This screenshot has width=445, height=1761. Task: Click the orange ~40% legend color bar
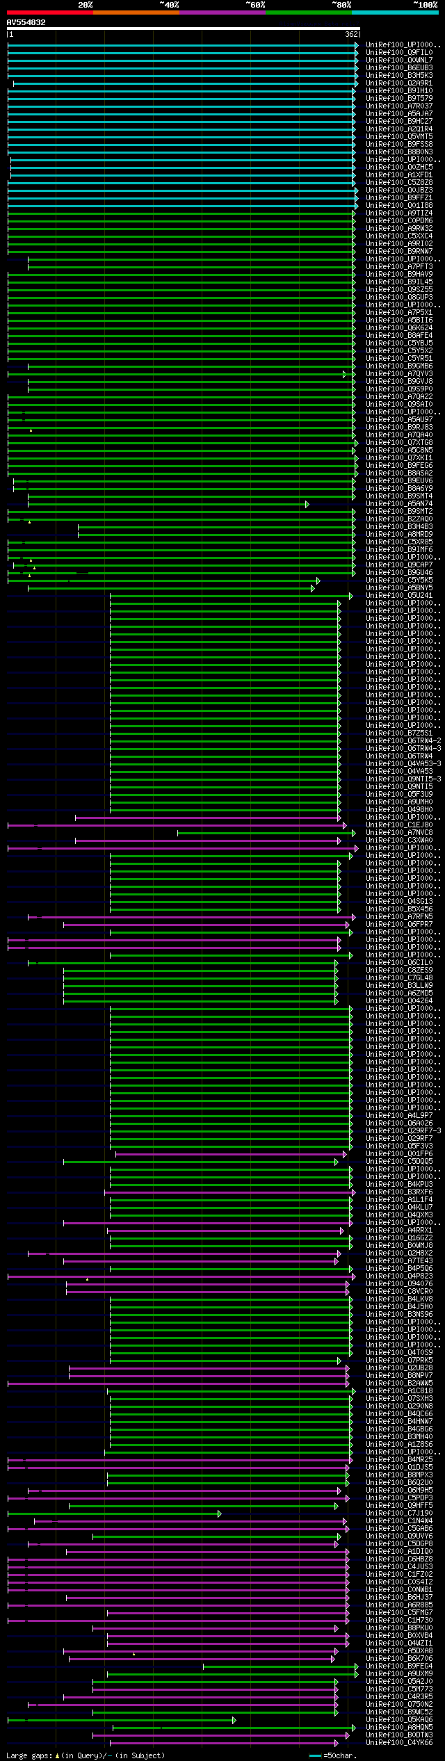pyautogui.click(x=136, y=13)
